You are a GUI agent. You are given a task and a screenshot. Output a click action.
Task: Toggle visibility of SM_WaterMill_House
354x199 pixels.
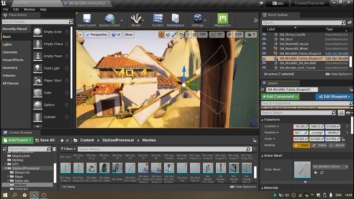(x=264, y=44)
